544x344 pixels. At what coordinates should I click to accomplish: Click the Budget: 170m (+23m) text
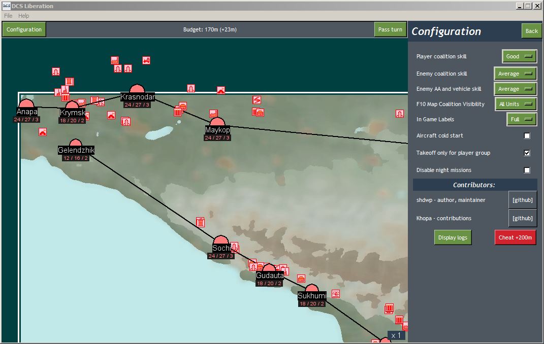pos(210,29)
